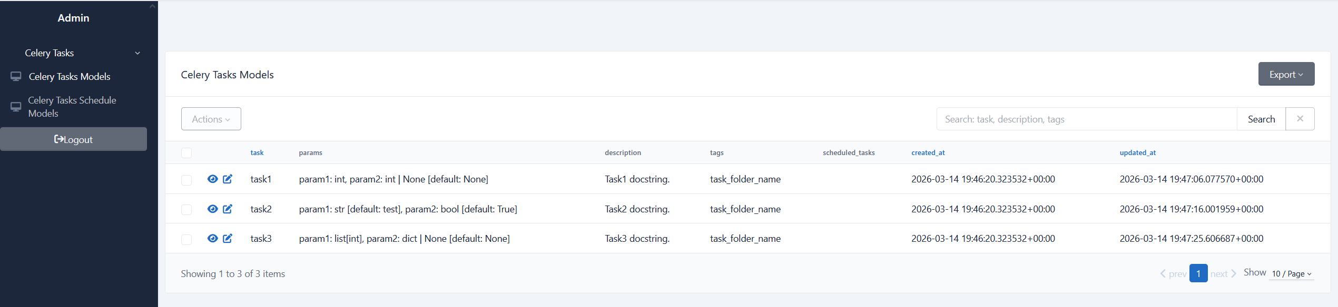Screen dimensions: 1338x307
Task: Click task_folder_name tag in task3 row
Action: tap(745, 239)
